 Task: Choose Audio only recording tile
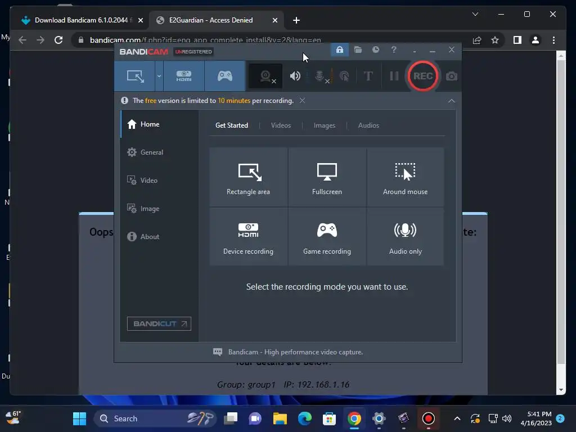point(405,237)
